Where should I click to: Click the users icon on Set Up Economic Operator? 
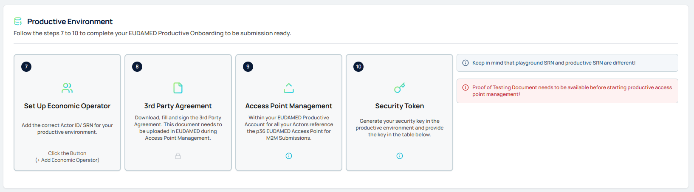(x=67, y=88)
